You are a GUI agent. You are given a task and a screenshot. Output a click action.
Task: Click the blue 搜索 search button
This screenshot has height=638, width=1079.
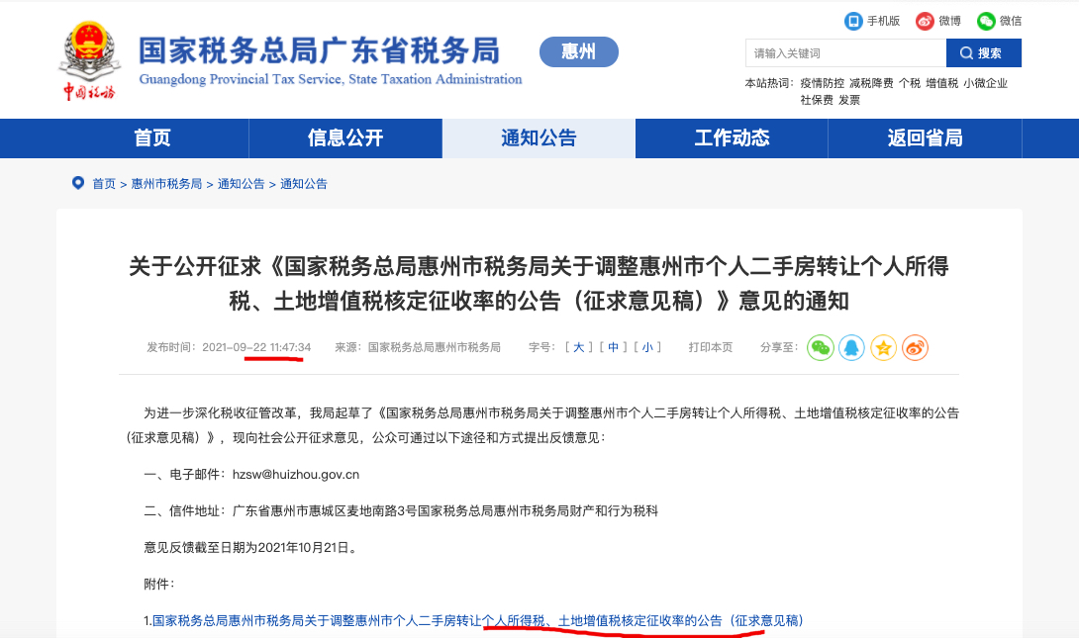pos(983,53)
